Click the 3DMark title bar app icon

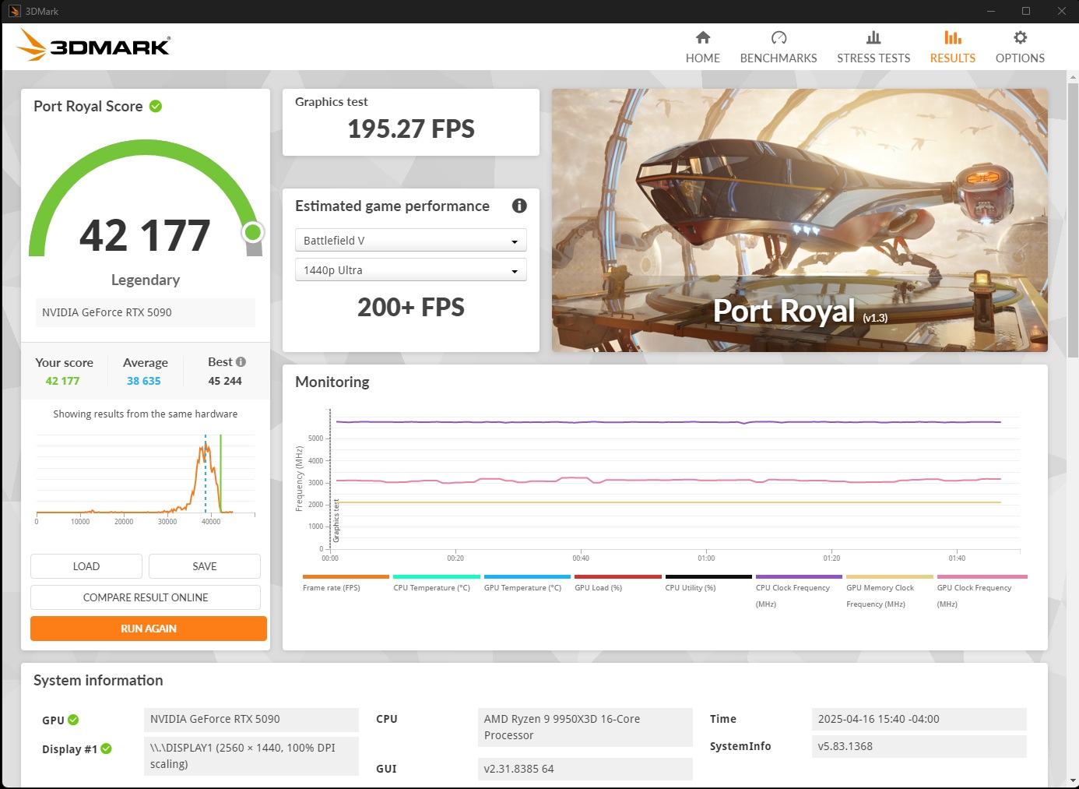pyautogui.click(x=13, y=11)
